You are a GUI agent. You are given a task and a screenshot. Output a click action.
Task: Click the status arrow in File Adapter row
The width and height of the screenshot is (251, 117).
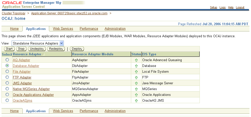136,72
